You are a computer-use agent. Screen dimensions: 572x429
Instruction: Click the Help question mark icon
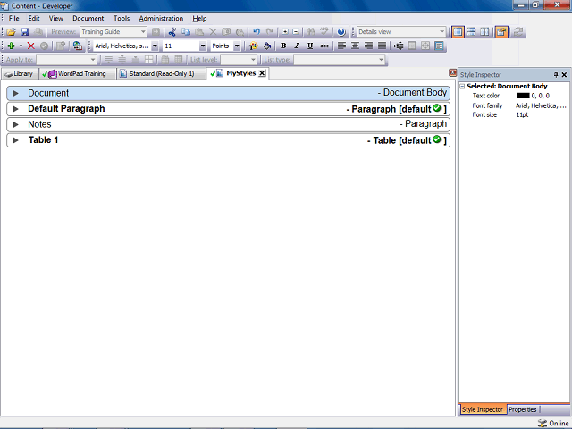[341, 32]
